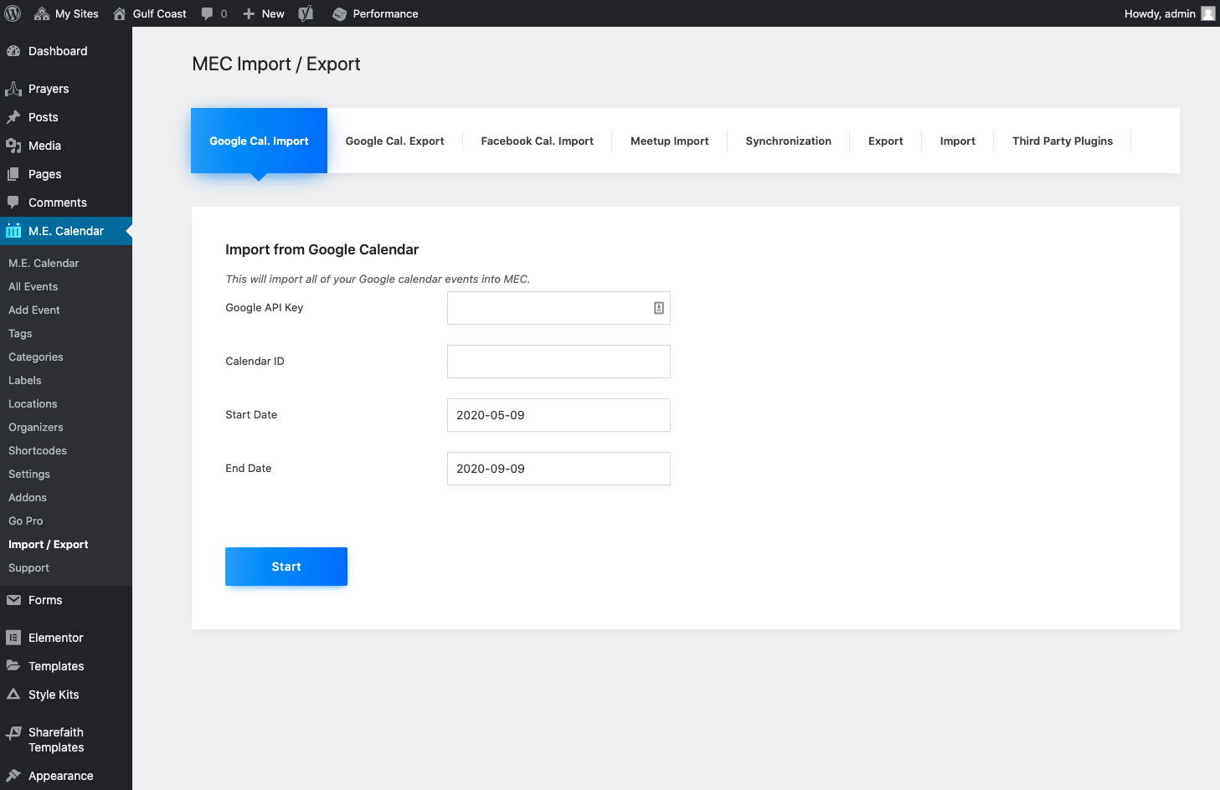Open All Events submenu link

pos(33,286)
